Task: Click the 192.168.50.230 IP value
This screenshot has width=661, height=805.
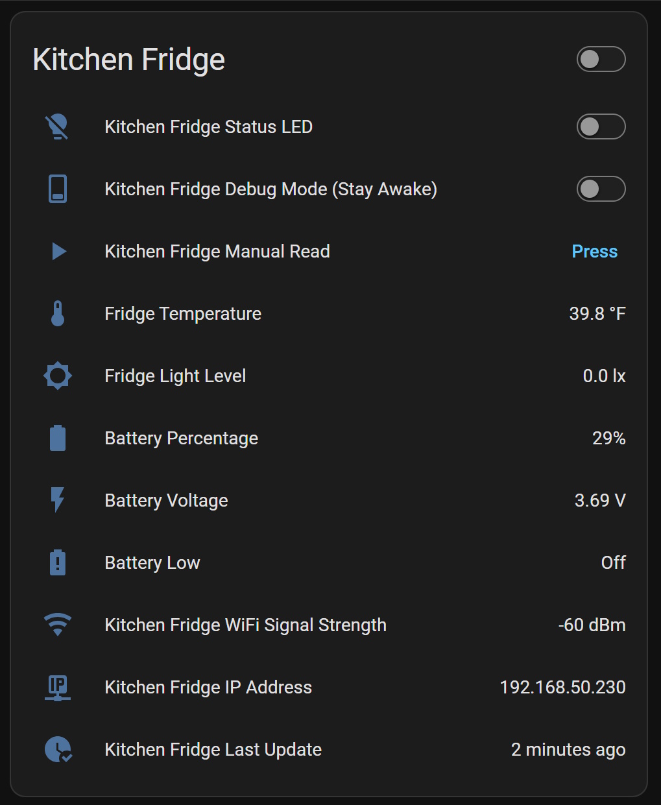Action: click(x=563, y=687)
